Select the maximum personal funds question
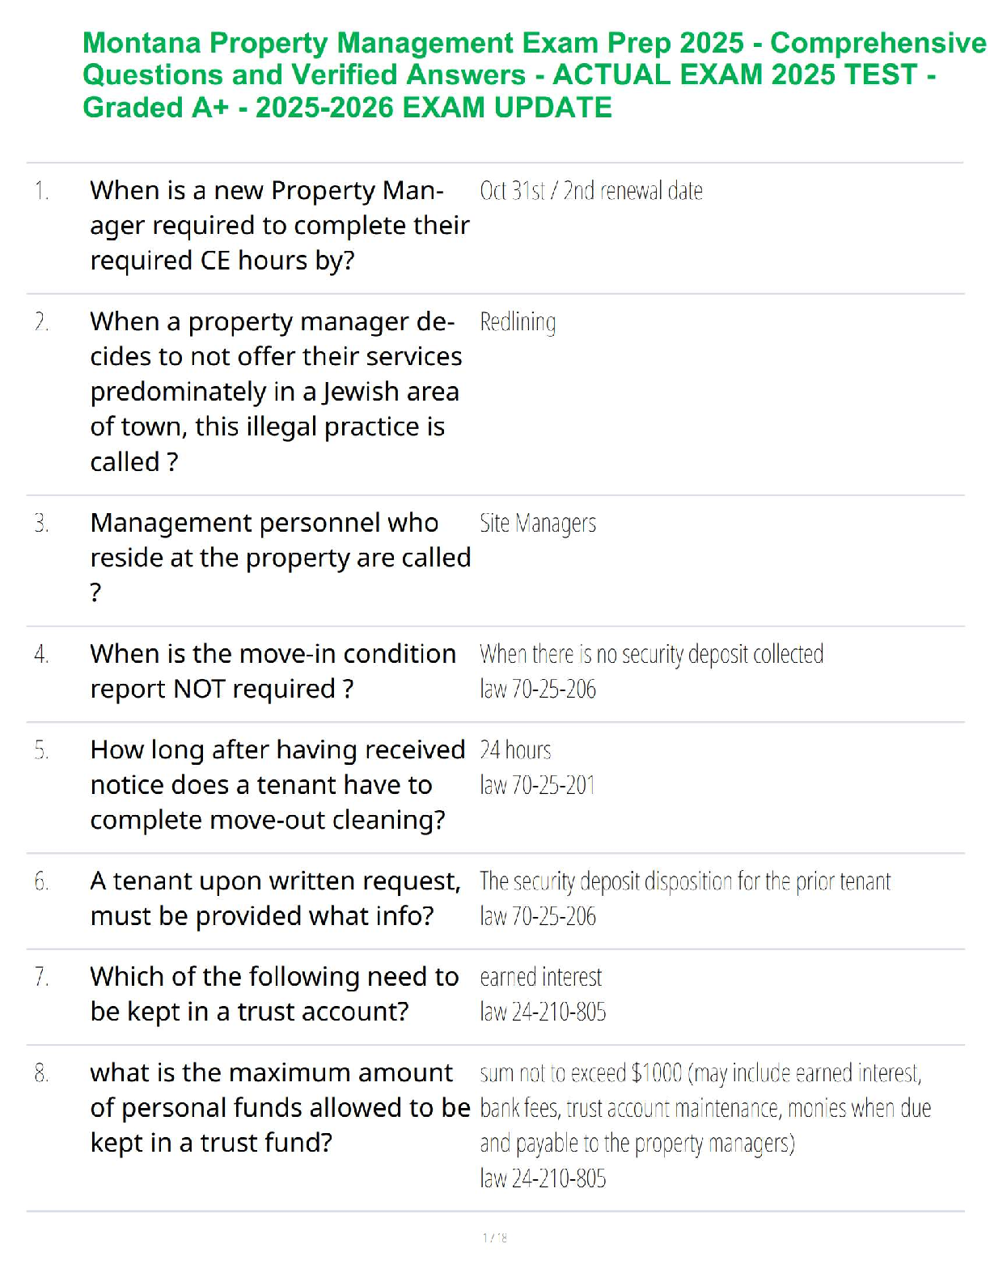 (x=279, y=1107)
